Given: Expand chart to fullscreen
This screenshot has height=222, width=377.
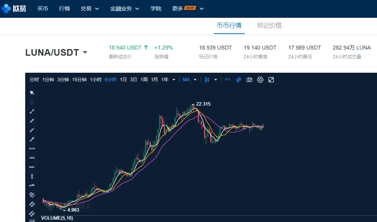Looking at the screenshot, I should 271,80.
